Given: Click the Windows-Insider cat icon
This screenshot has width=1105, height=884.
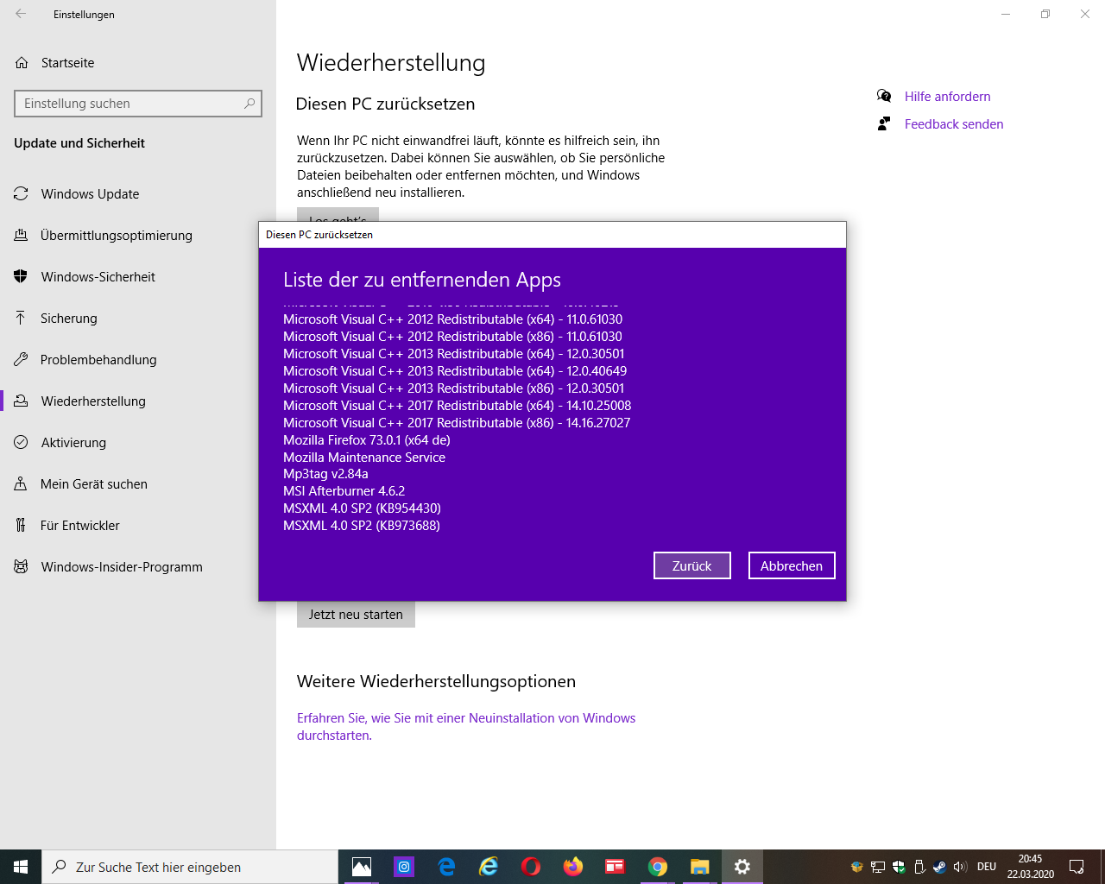Looking at the screenshot, I should (21, 566).
